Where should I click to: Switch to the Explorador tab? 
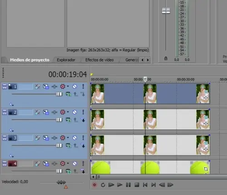[x=66, y=60]
